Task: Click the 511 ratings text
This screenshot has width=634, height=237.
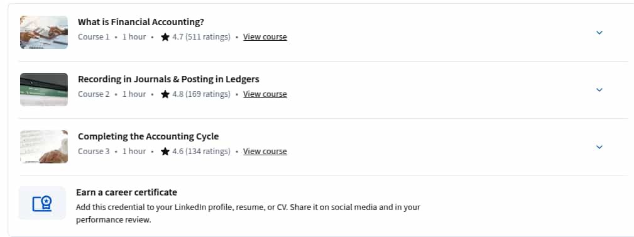Action: point(208,37)
